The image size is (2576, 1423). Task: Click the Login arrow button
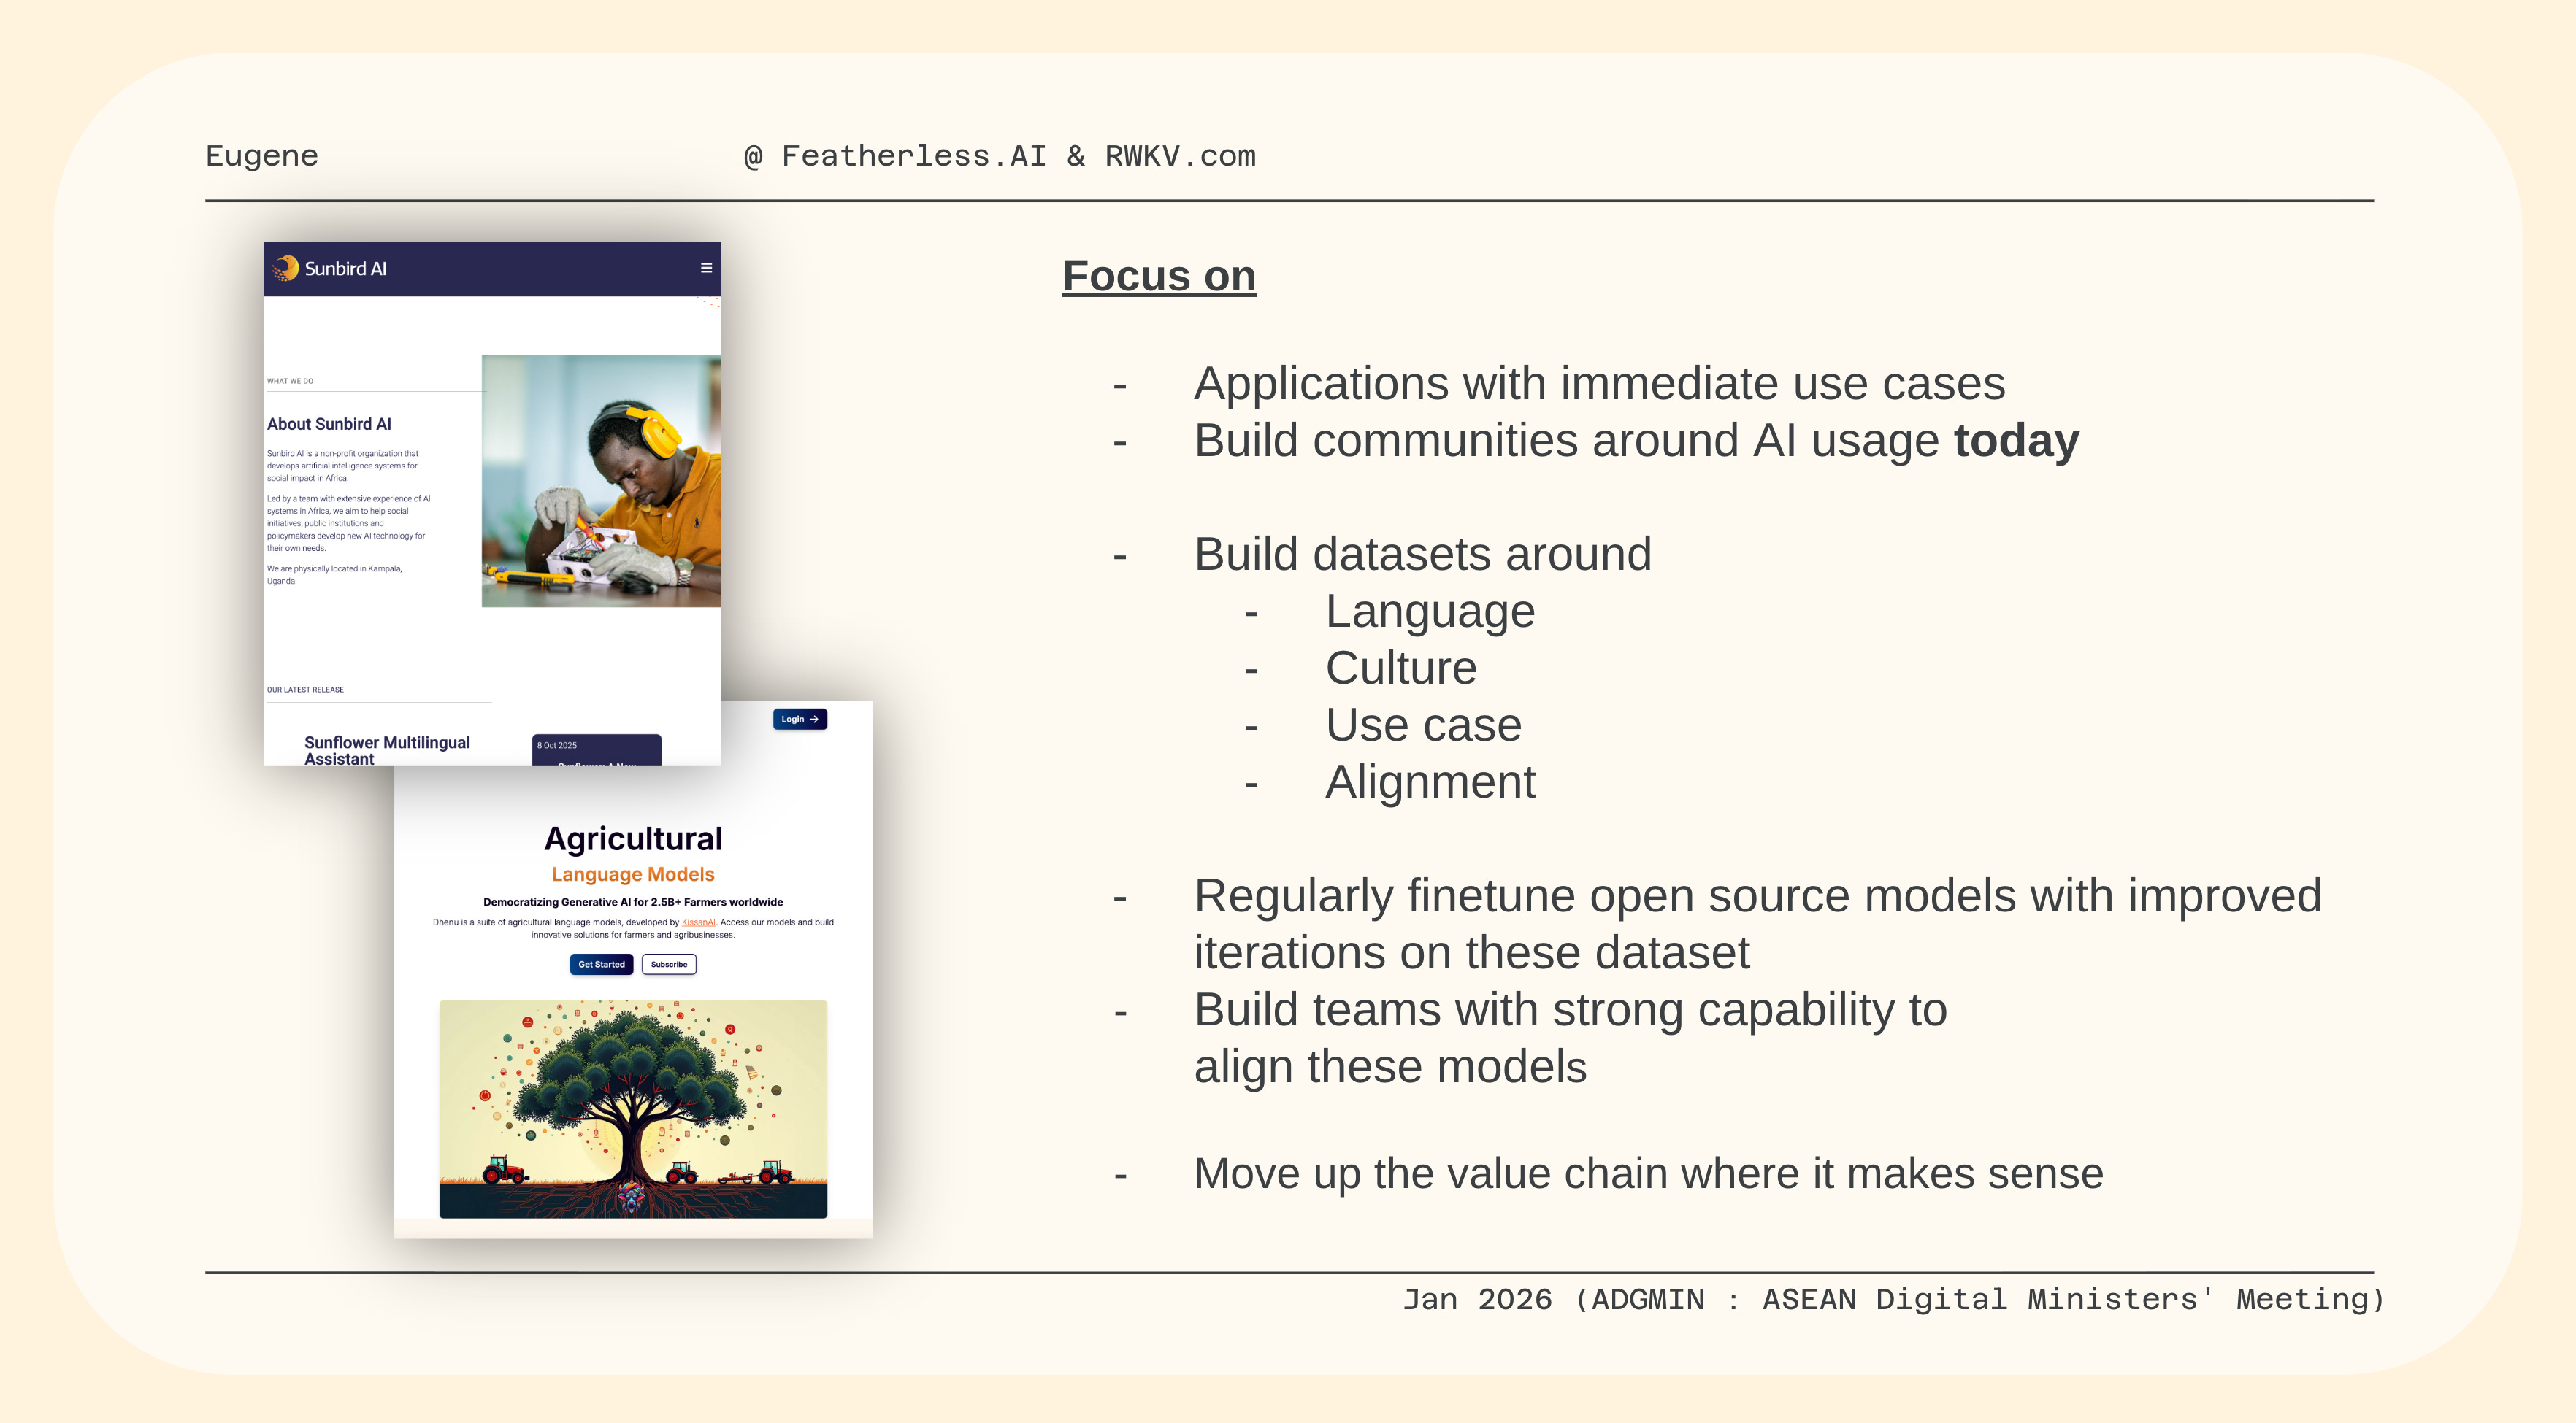click(799, 719)
